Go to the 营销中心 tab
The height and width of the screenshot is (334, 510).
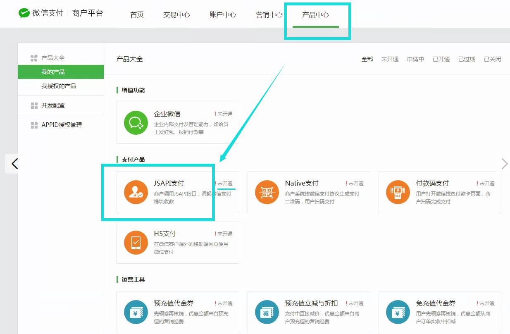pos(269,15)
